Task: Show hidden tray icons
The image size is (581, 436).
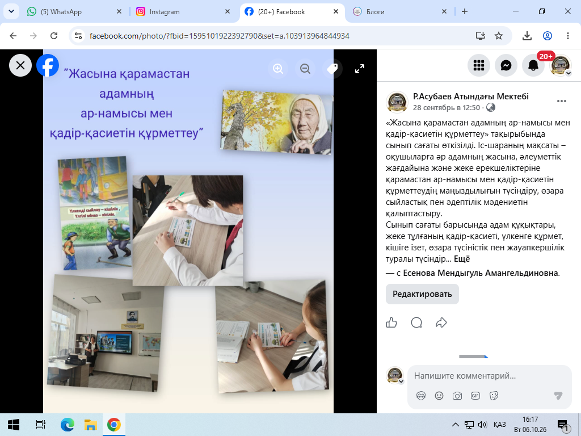Action: 456,425
